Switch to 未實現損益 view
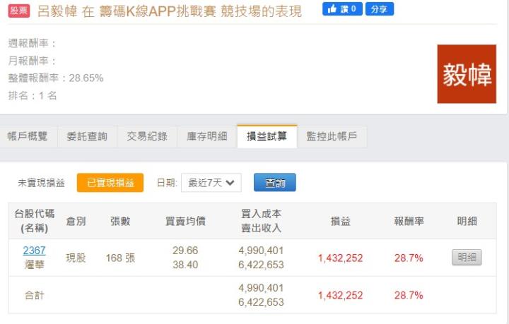Viewport: 509px width, 324px height. tap(41, 183)
